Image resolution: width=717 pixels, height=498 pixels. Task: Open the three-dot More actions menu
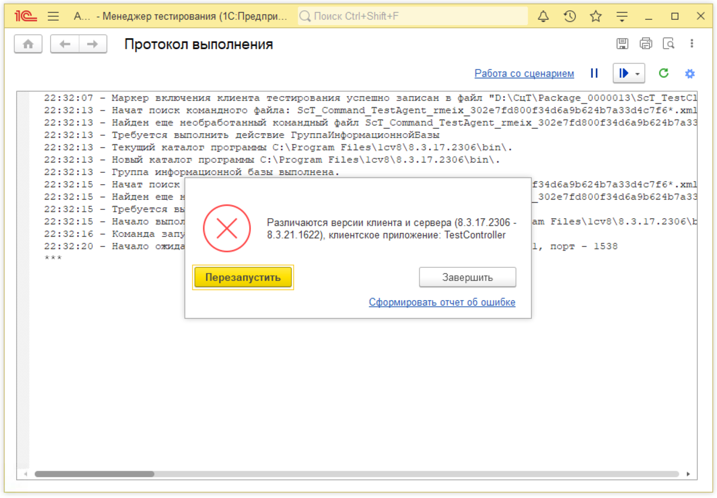point(691,43)
